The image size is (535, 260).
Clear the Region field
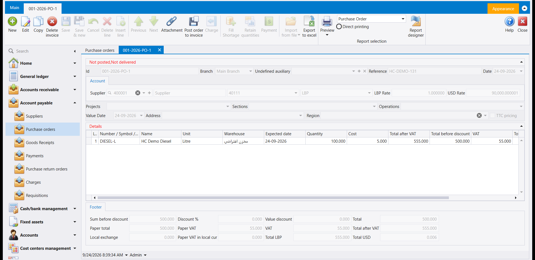[479, 116]
